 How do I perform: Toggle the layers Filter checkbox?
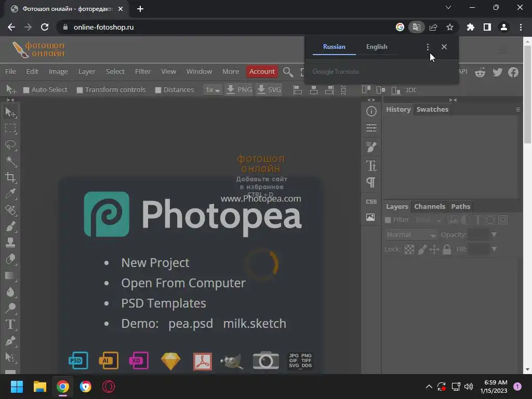pos(388,220)
